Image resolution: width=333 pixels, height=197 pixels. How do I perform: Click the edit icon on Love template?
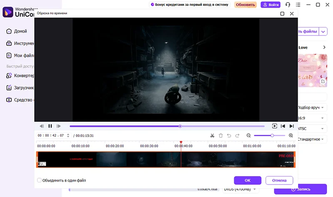click(323, 81)
